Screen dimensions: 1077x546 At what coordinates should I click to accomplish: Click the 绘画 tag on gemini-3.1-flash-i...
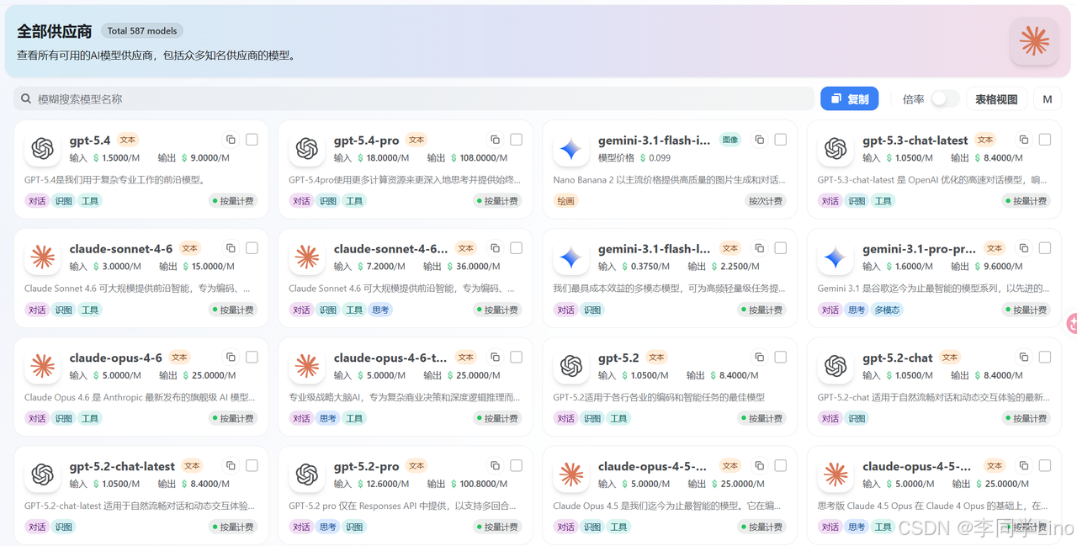[565, 201]
